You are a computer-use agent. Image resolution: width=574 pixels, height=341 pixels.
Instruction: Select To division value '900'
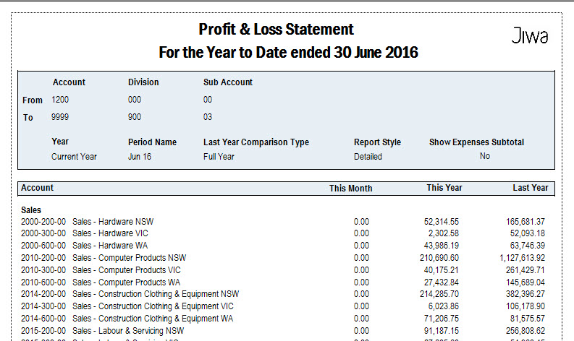135,117
